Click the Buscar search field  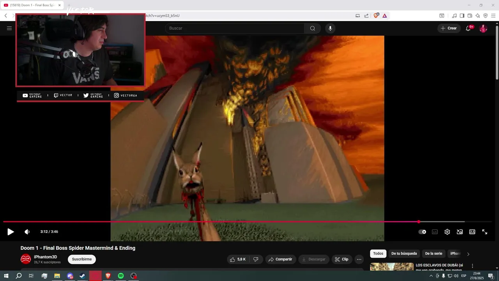tap(235, 28)
